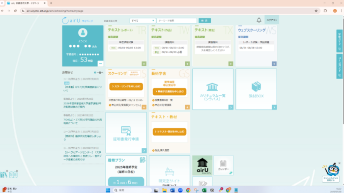Open the 教材BOX tile
This screenshot has width=344, height=193.
(256, 89)
